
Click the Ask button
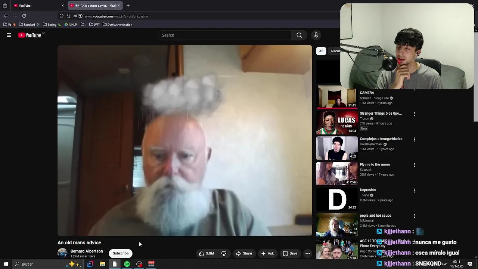point(267,253)
